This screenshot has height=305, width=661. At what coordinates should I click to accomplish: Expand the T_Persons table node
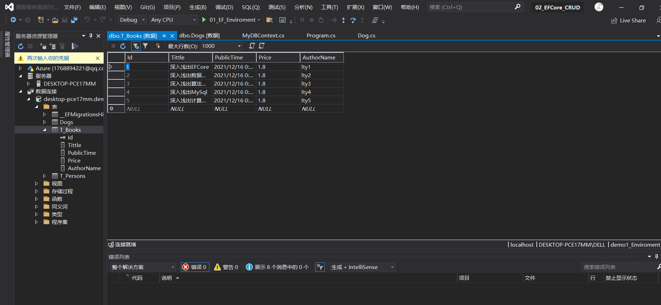44,176
